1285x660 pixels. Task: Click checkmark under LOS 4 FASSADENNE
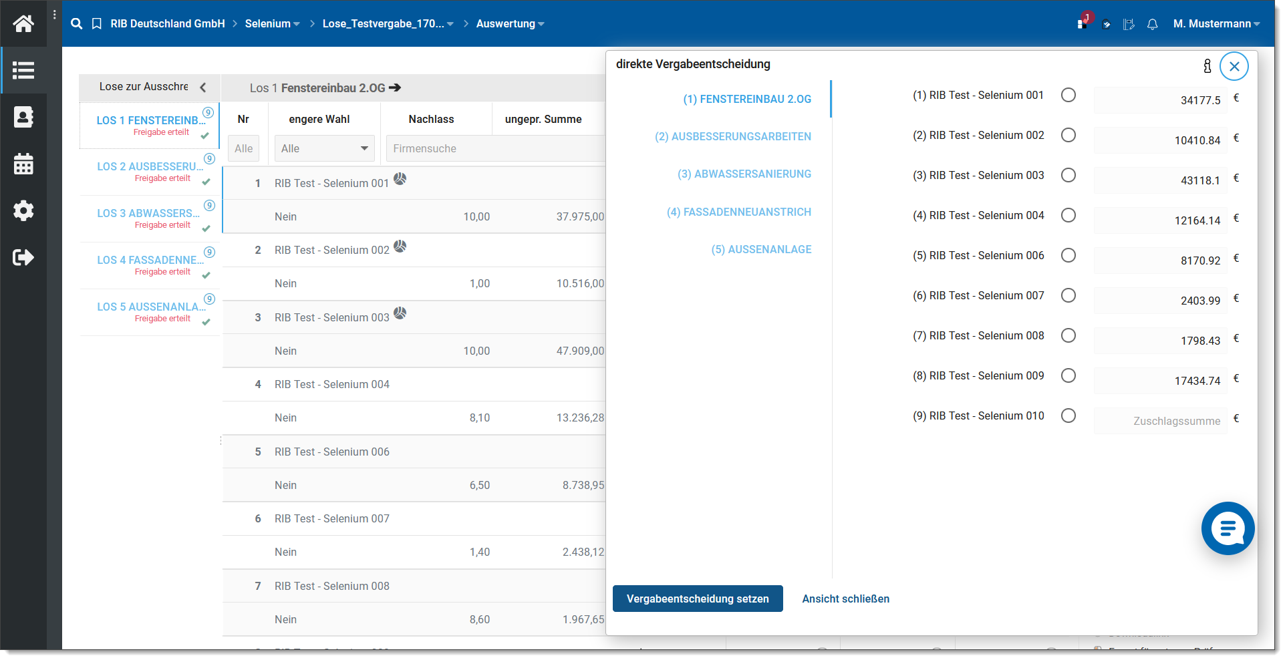206,275
